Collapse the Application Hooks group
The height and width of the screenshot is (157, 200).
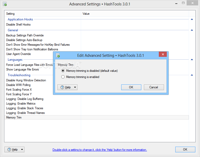coord(192,19)
